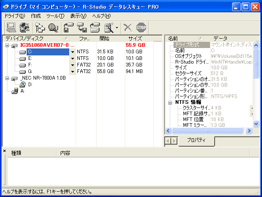Click the IC35L060AVER07-0 hard disk icon
The width and height of the screenshot is (262, 197).
15,46
